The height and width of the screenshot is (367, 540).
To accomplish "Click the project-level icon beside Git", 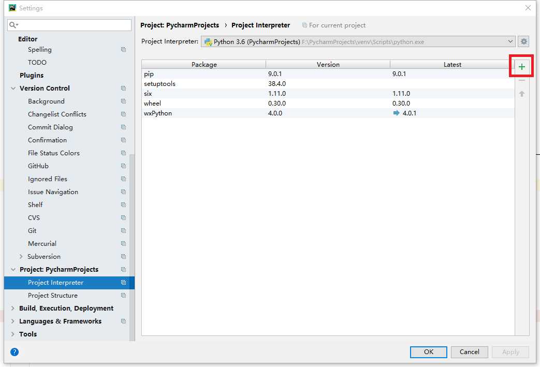I will (x=123, y=231).
